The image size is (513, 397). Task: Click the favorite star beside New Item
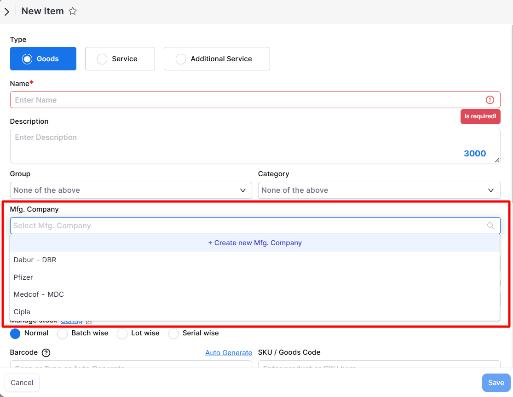pos(73,12)
